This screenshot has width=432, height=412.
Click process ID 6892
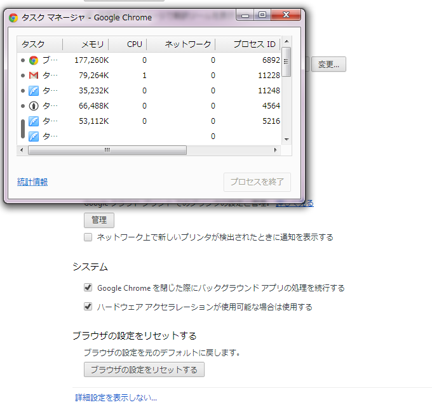point(271,60)
